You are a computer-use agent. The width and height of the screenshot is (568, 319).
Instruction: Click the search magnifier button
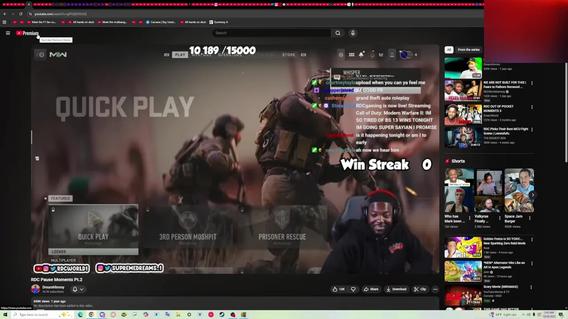(x=338, y=33)
